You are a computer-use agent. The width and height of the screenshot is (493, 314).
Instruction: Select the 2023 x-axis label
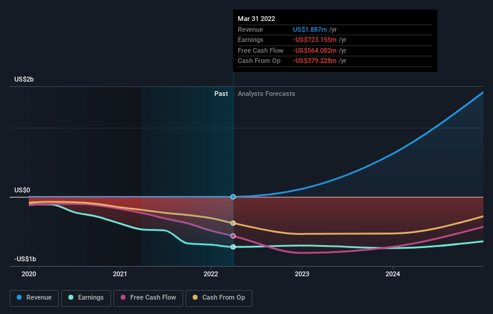tap(302, 274)
